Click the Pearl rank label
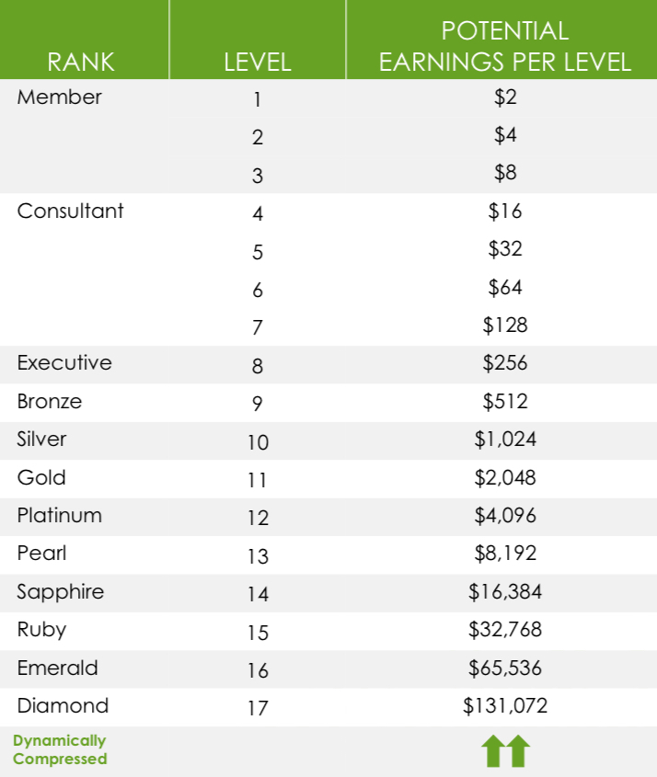The height and width of the screenshot is (777, 657). [x=41, y=554]
